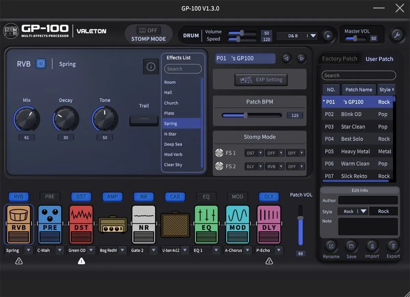Screen dimensions: 410x297
Task: Click the FS 1 footswitch icon
Action: coord(219,153)
